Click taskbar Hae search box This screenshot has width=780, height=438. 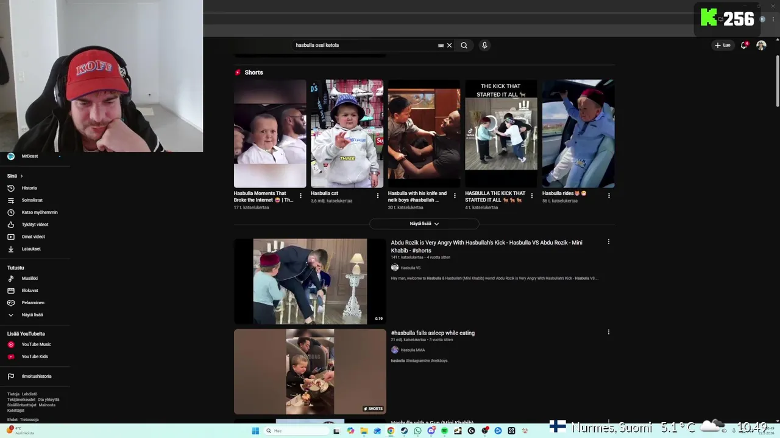296,431
